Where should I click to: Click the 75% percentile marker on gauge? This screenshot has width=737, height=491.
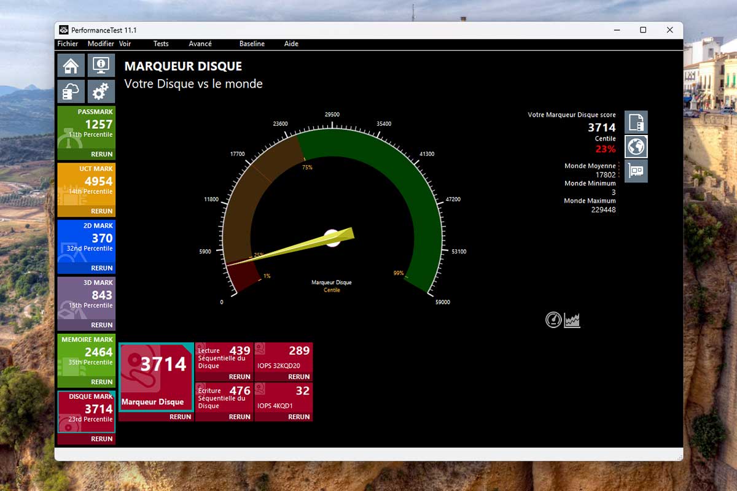tap(307, 168)
